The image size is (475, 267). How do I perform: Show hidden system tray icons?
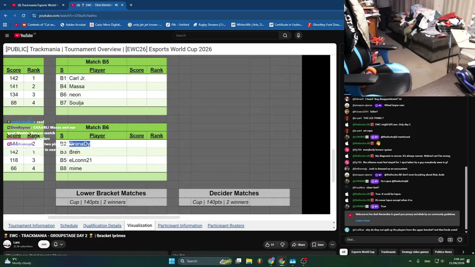(x=410, y=261)
